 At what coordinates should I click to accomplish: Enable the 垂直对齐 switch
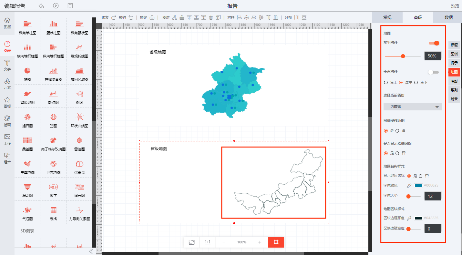(x=433, y=72)
